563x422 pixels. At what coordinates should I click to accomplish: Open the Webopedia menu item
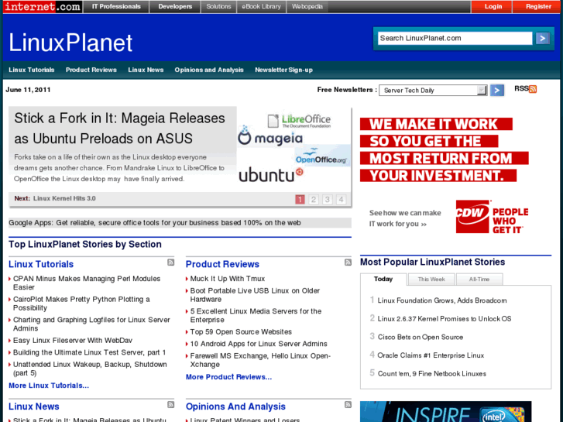point(307,6)
